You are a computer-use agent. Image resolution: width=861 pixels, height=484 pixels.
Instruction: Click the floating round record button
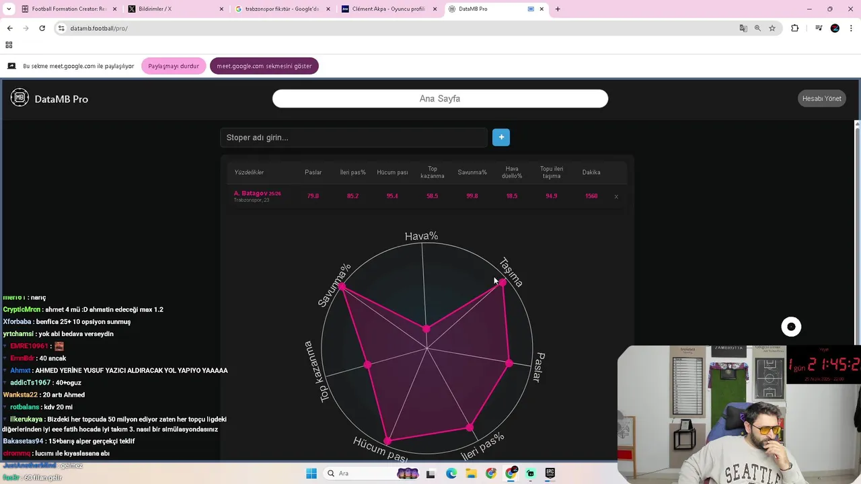(x=791, y=327)
